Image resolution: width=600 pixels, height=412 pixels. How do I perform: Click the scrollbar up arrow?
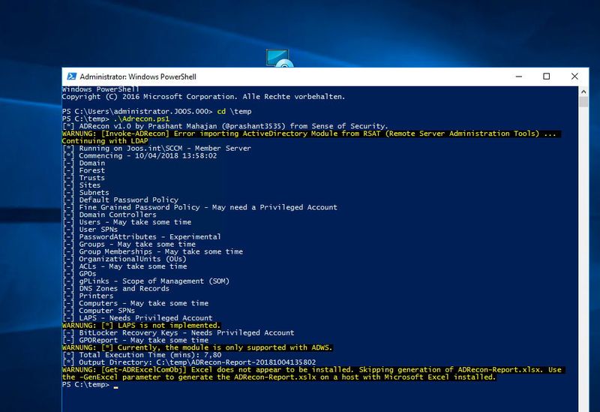[x=583, y=92]
